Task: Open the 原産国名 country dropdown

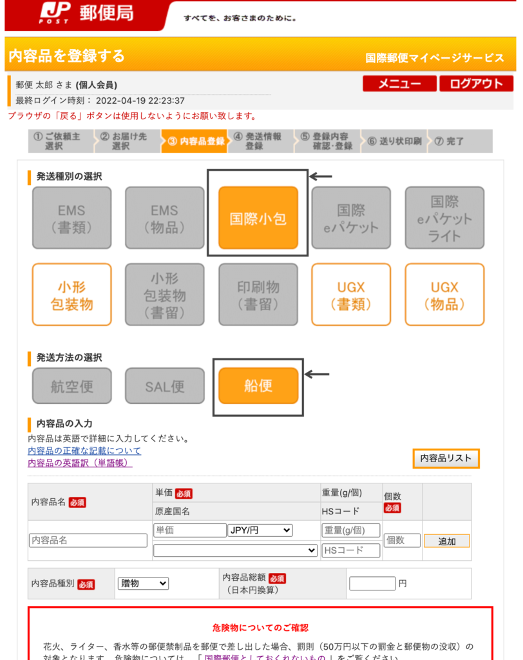Action: pos(235,550)
